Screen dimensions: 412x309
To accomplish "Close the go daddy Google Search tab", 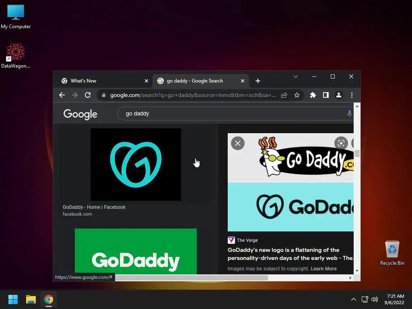I will tap(243, 81).
